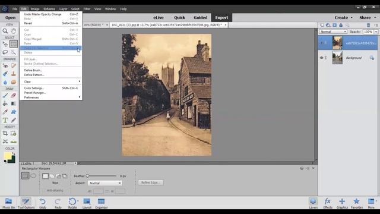Screen dimensions: 380x214
Task: Choose Intersect with selection mode
Action: pyautogui.click(x=65, y=176)
